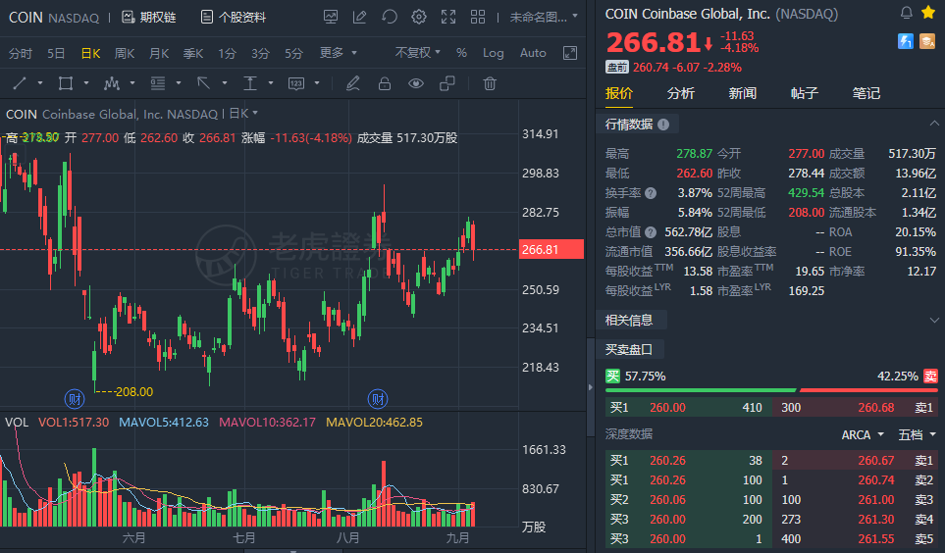
Task: Click the info icon next to 行情数据
Action: (663, 125)
